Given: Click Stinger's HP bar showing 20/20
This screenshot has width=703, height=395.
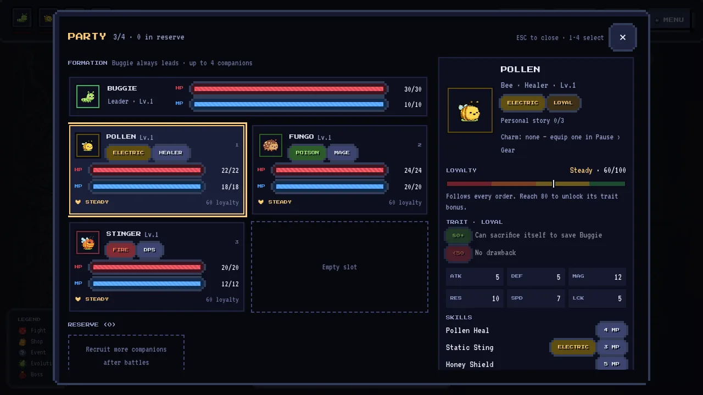Looking at the screenshot, I should pos(147,268).
